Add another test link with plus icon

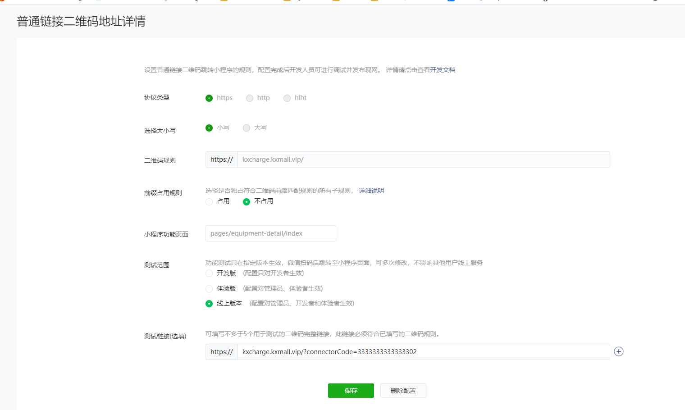click(x=619, y=351)
